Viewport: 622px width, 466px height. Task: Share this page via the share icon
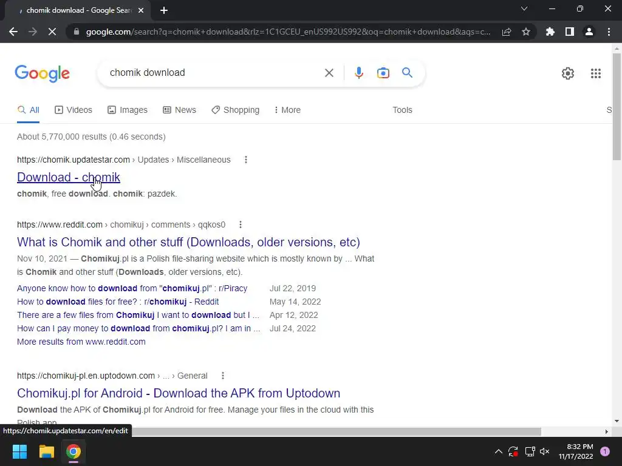[507, 32]
